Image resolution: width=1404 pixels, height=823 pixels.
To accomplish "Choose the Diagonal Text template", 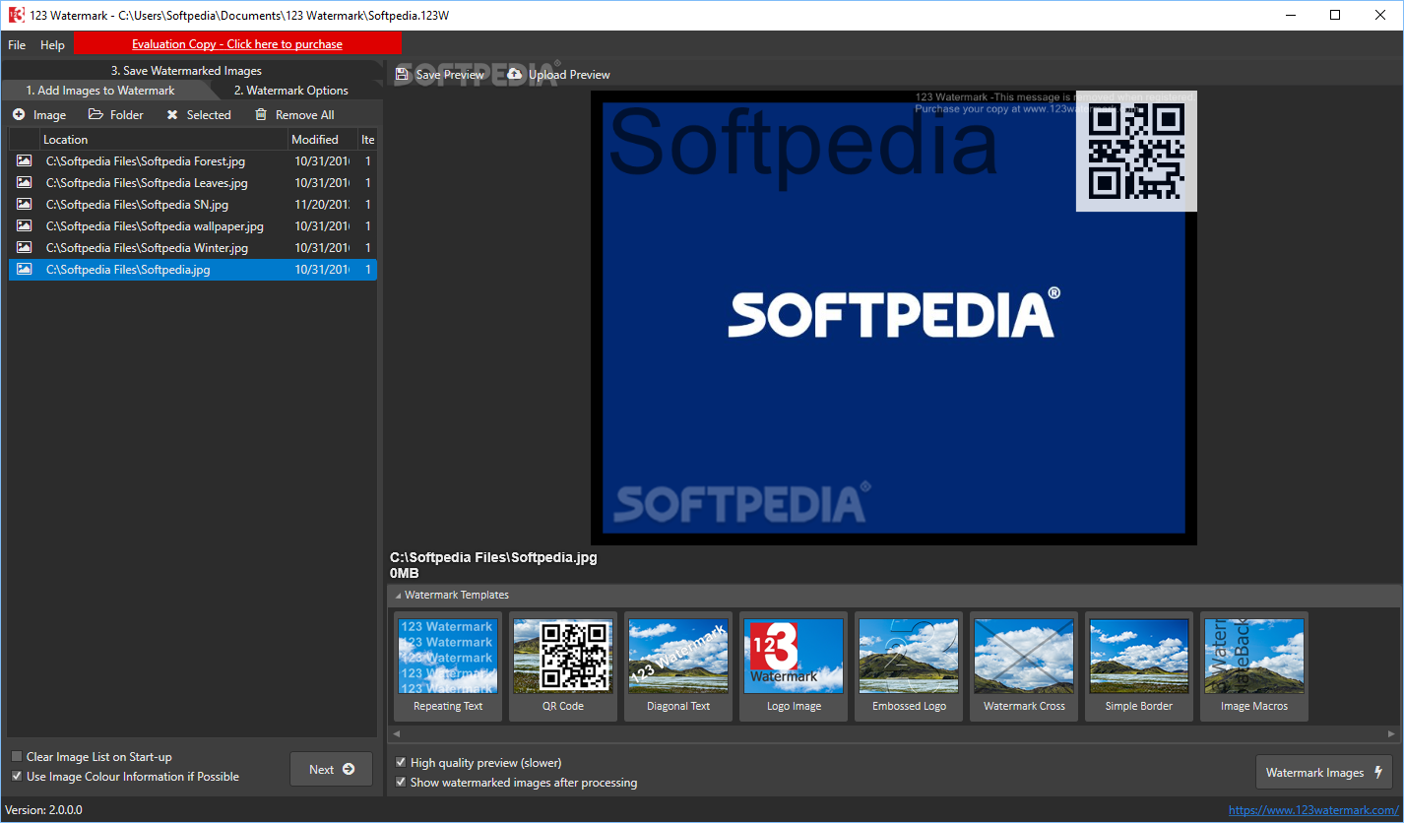I will pyautogui.click(x=678, y=666).
